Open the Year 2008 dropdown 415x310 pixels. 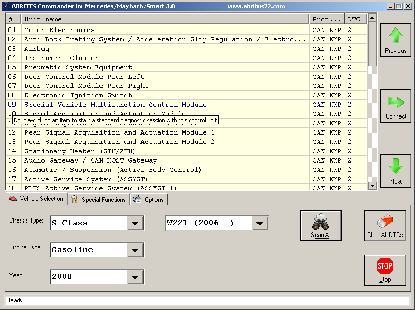click(135, 277)
